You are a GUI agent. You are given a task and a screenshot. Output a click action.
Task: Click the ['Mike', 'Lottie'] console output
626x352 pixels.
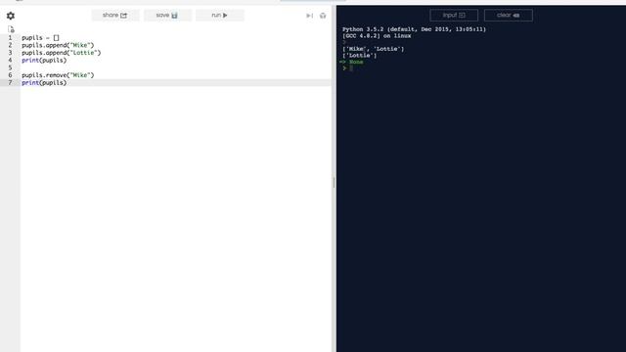tap(374, 49)
